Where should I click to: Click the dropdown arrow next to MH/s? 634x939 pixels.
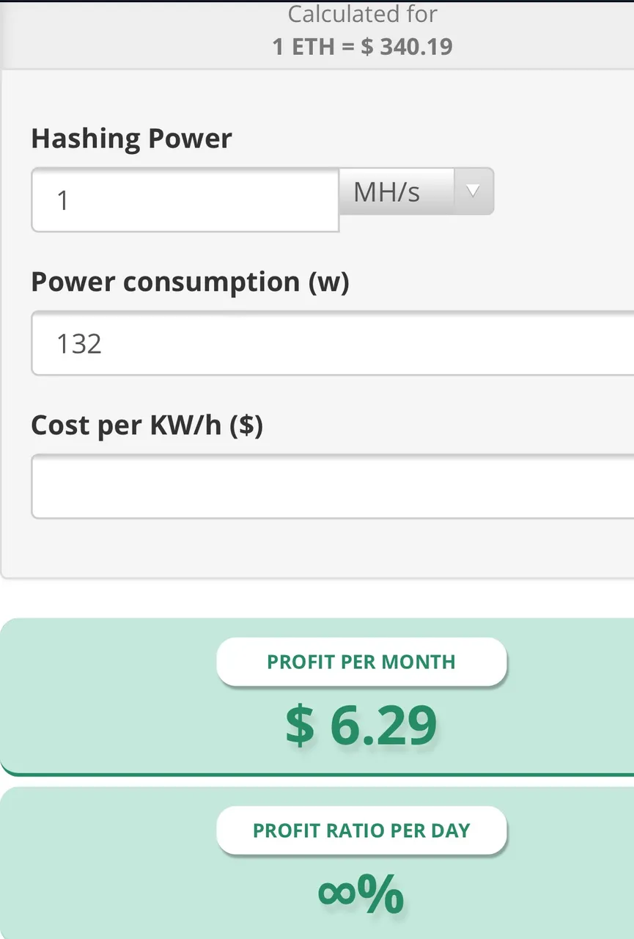pos(473,191)
